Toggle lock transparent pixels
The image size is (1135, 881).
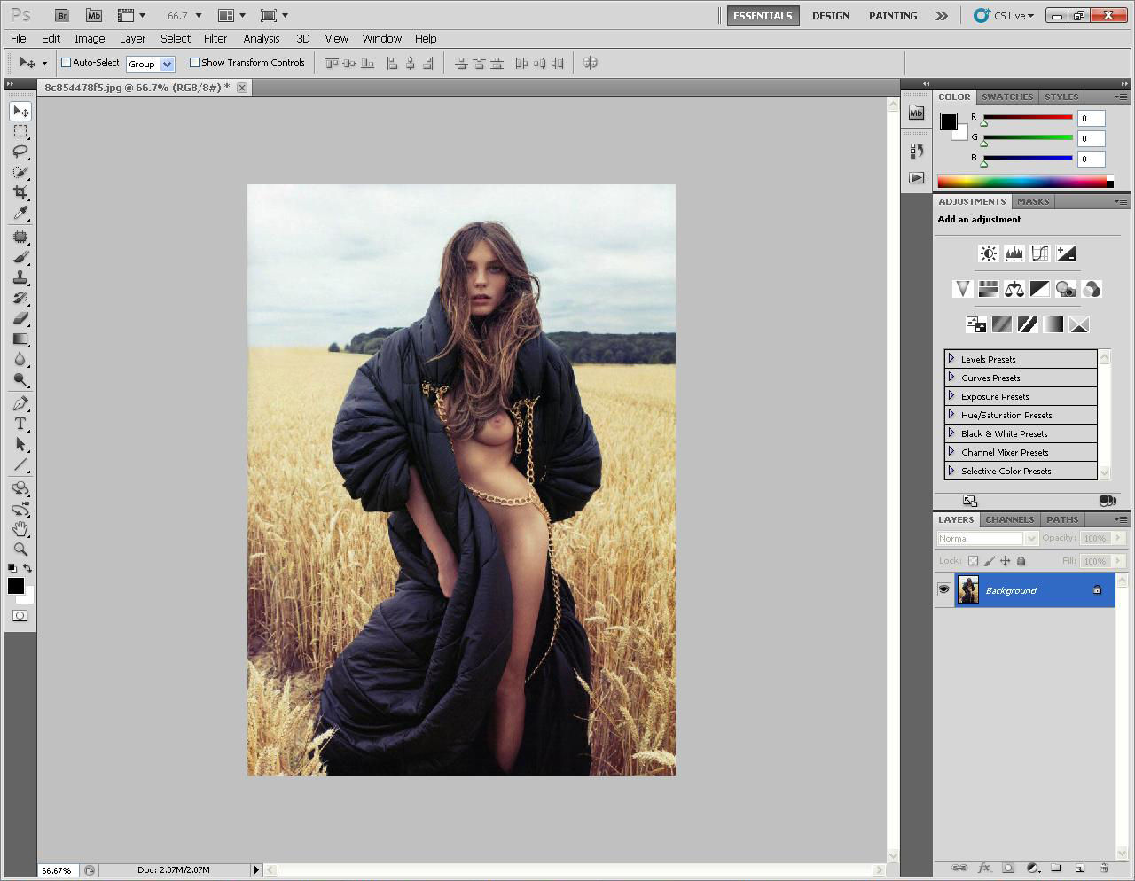(x=973, y=561)
